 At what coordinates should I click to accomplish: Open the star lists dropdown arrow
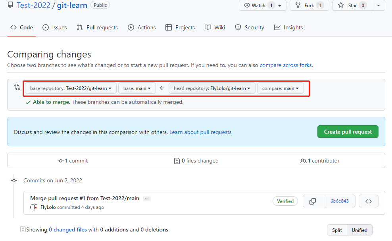379,5
